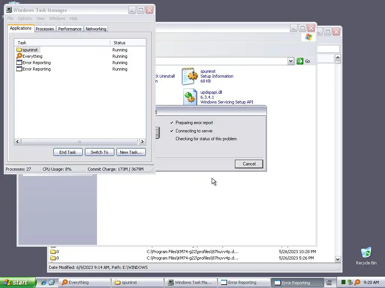
Task: Click the active Error Reporting taskbar button
Action: [297, 282]
